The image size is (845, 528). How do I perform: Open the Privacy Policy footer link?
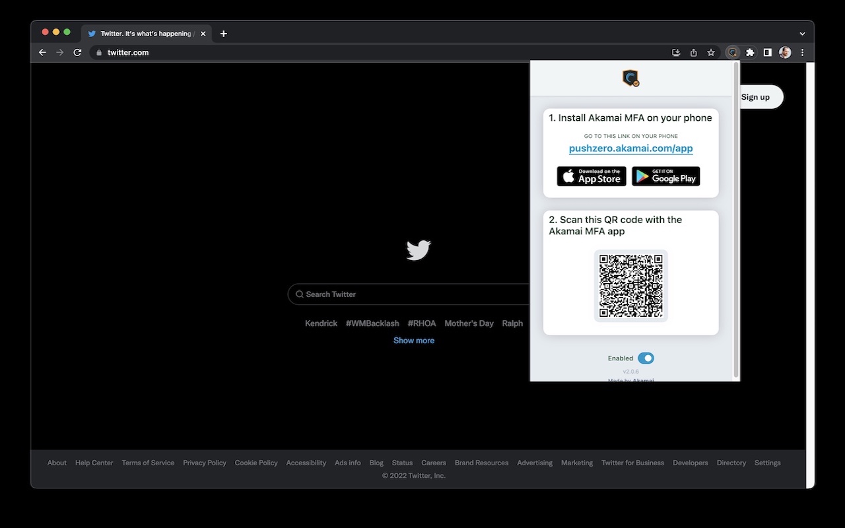(204, 463)
